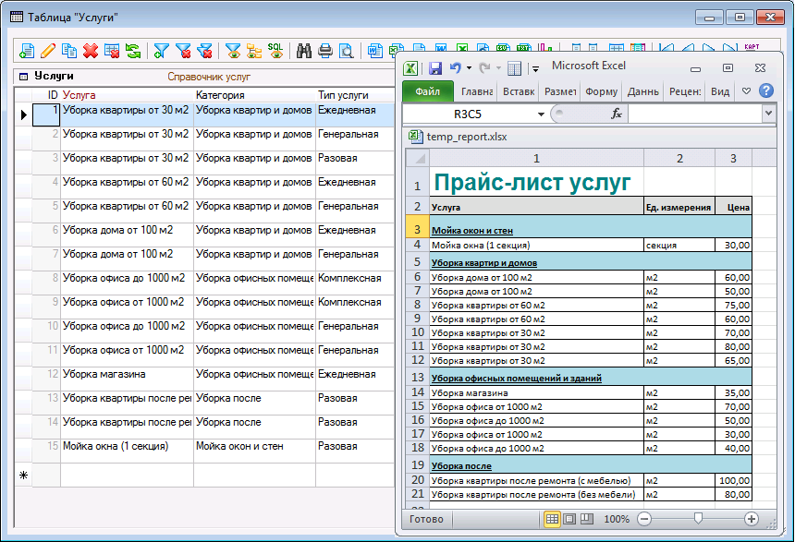Screen dimensions: 795x542
Task: Switch to the Вид ribbon tab
Action: tap(720, 91)
